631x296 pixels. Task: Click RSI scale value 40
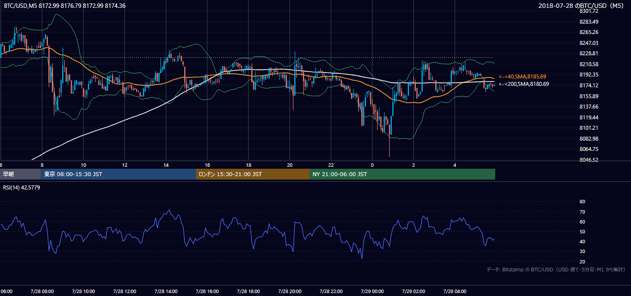(x=582, y=242)
